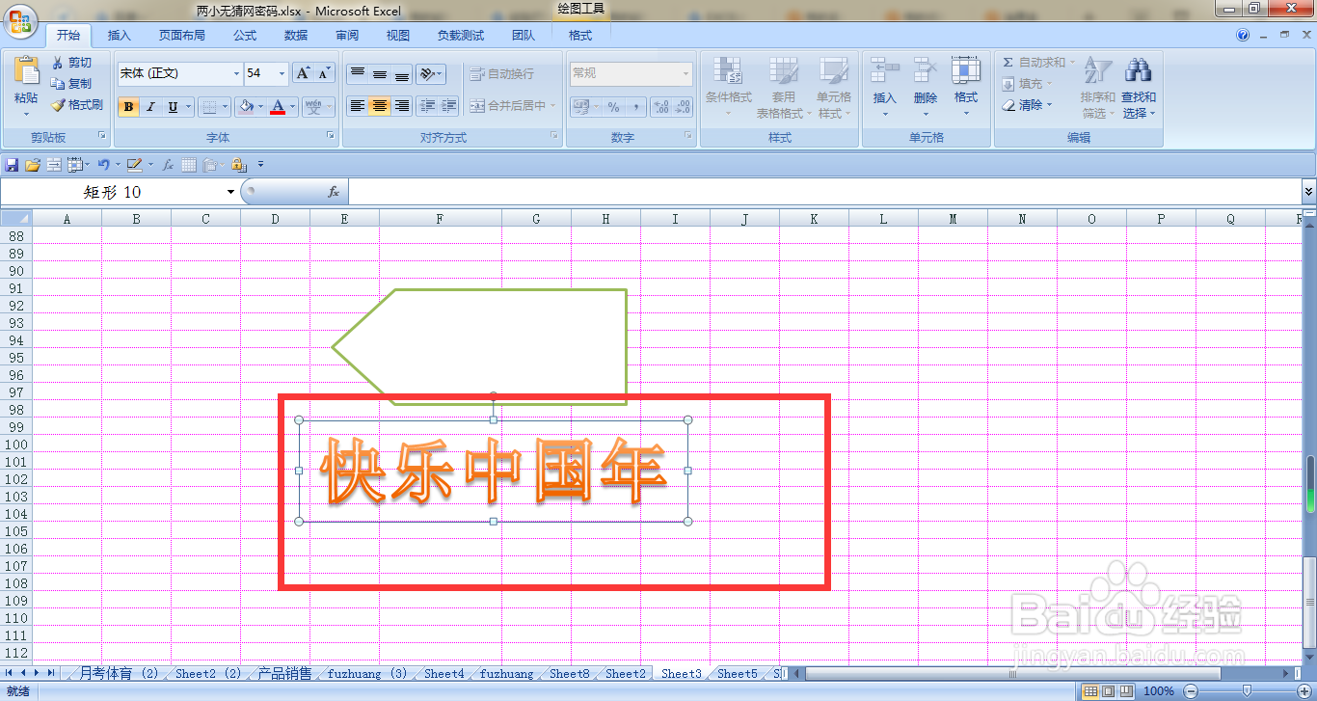Open the font name dropdown
Image resolution: width=1317 pixels, height=701 pixels.
coord(237,72)
